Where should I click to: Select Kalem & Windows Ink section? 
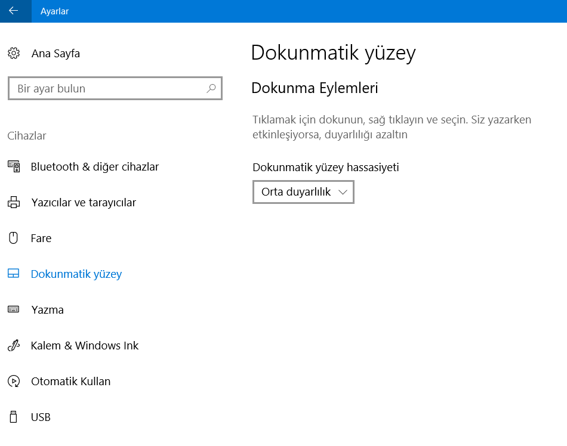85,346
